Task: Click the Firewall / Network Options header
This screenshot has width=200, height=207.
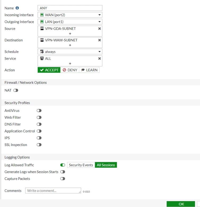Action: click(26, 82)
